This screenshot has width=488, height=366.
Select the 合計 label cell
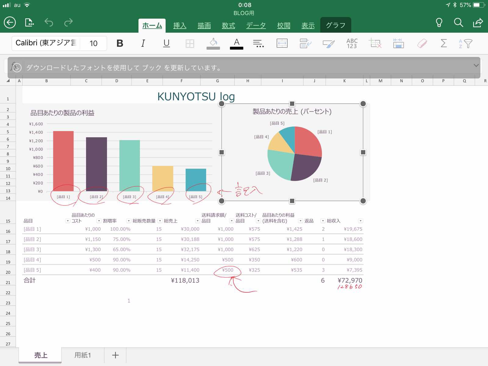click(x=30, y=280)
